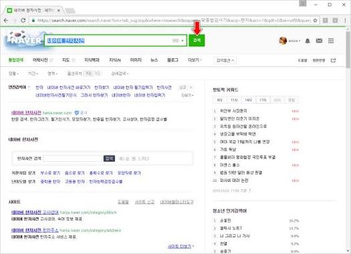Screen dimensions: 351x254
Task: Select the 뉴스 tab
Action: (154, 60)
